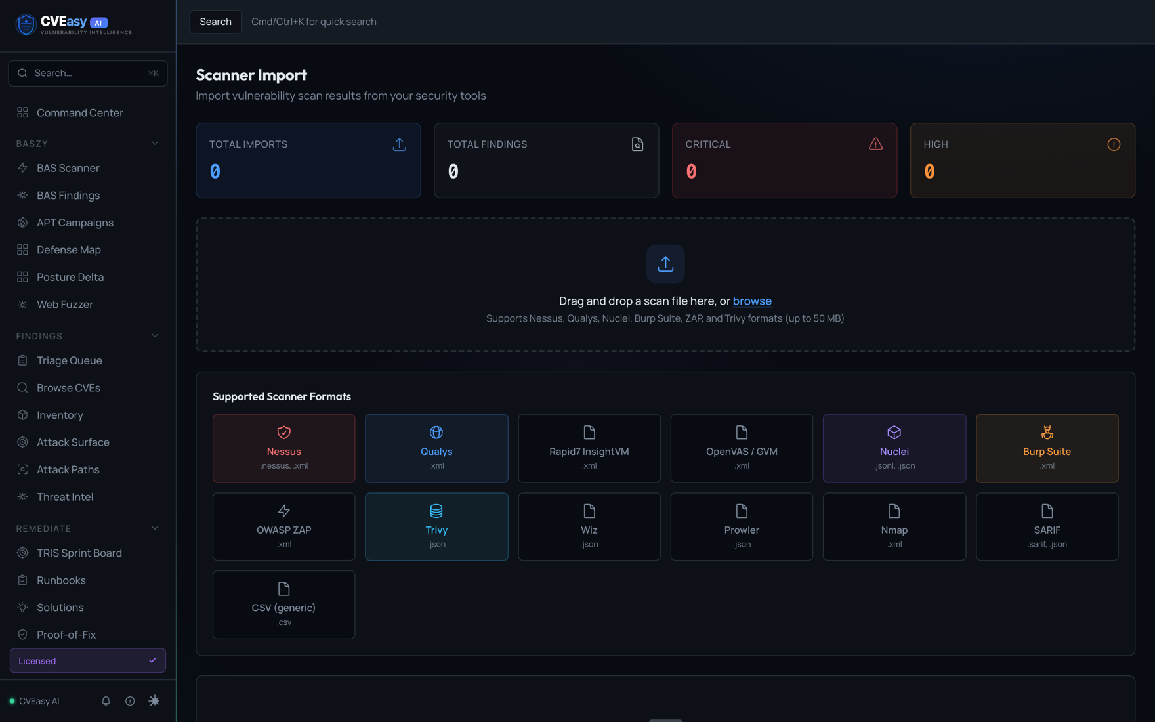Open Posture Delta in sidebar

click(x=88, y=277)
